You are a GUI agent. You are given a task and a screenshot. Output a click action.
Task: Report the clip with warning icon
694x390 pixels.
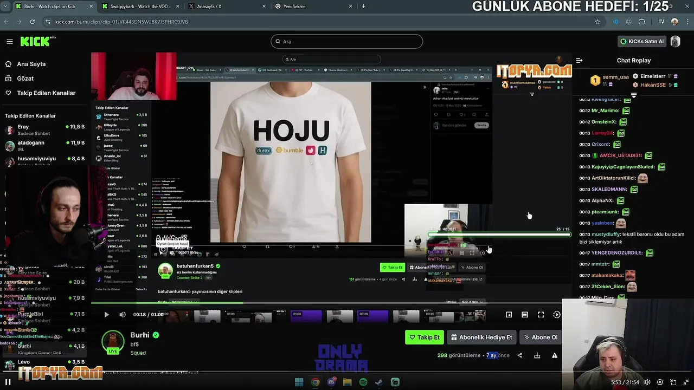(555, 356)
